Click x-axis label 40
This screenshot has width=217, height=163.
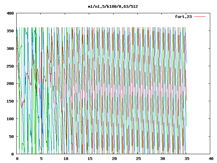click(211, 159)
